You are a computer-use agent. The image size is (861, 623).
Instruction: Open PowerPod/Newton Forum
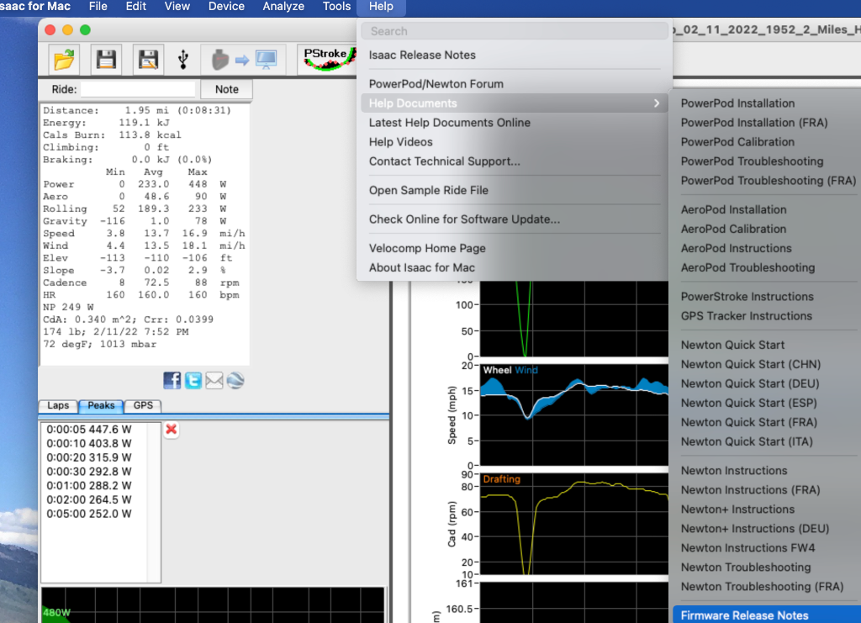[x=436, y=84]
